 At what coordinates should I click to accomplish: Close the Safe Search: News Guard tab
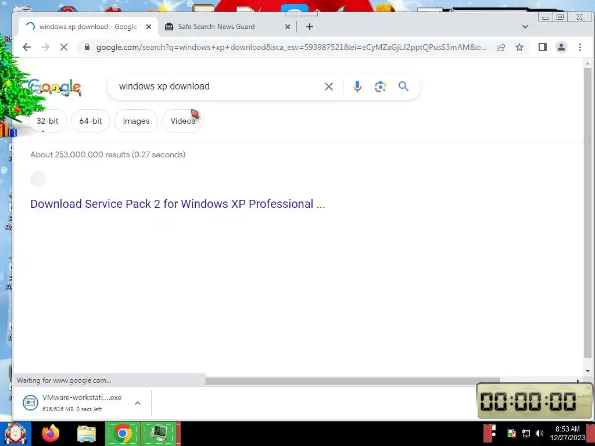pyautogui.click(x=288, y=27)
